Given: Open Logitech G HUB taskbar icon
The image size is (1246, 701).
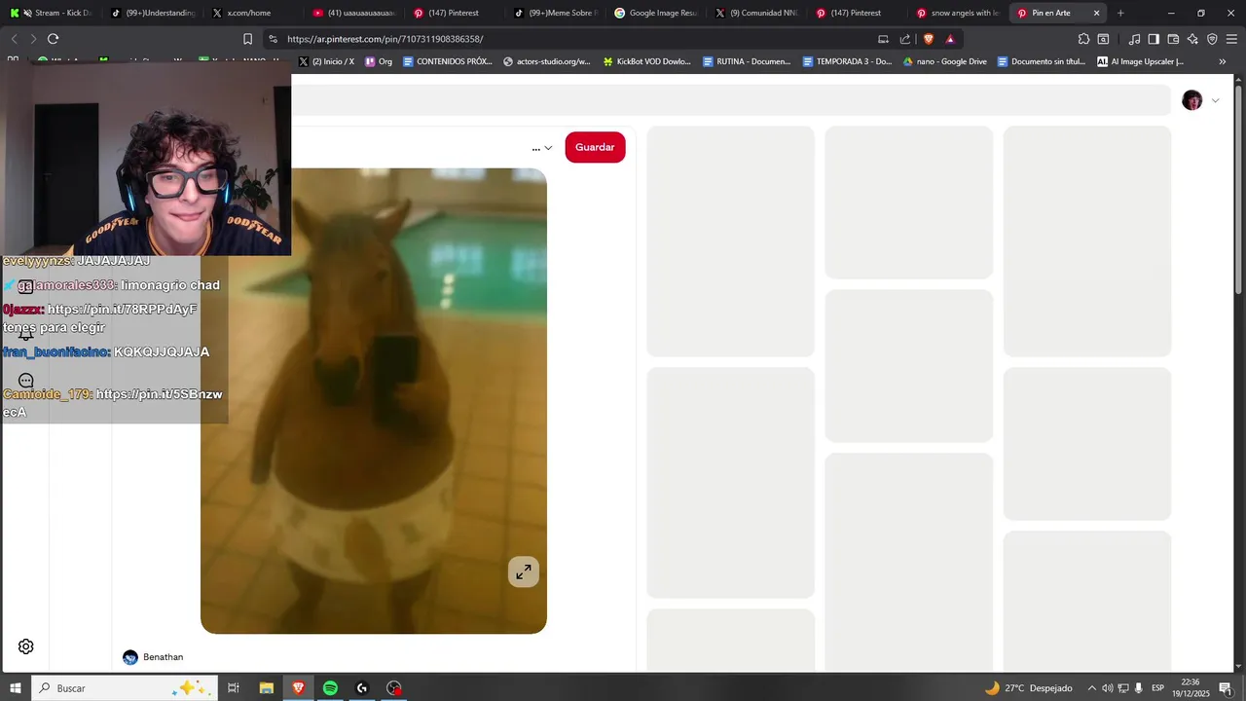Looking at the screenshot, I should 362,688.
